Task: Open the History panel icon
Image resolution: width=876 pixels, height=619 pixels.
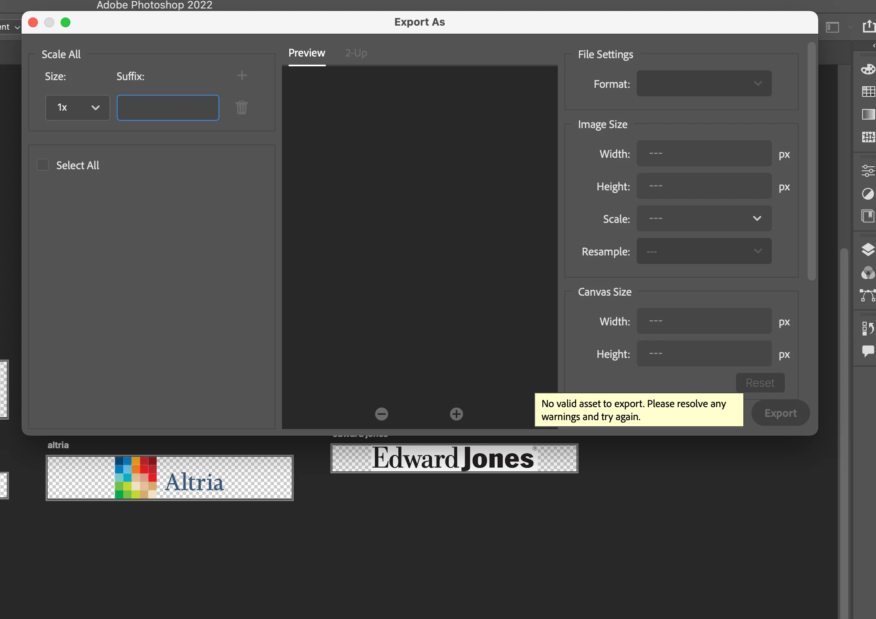Action: (868, 328)
